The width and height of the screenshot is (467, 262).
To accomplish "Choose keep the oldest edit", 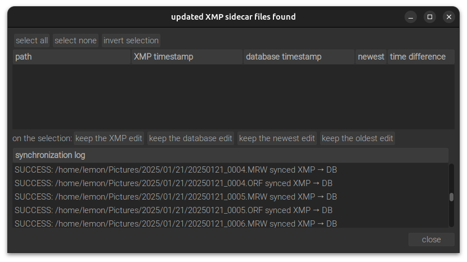I will (357, 138).
